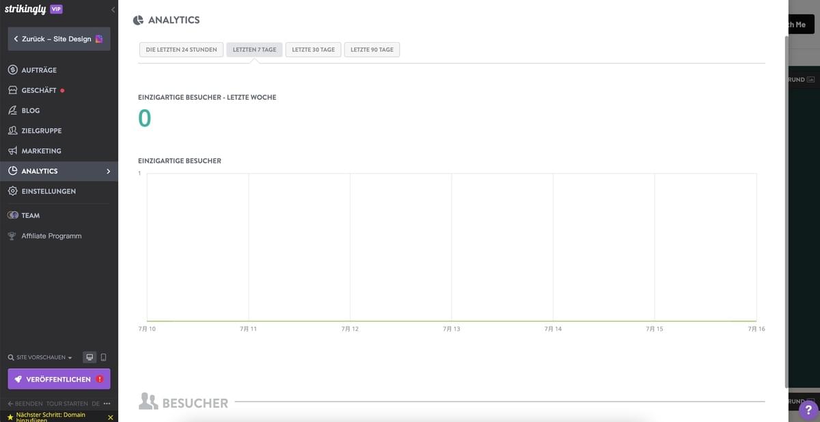Click Tour Starten link
Screen dimensions: 820x422
point(67,404)
